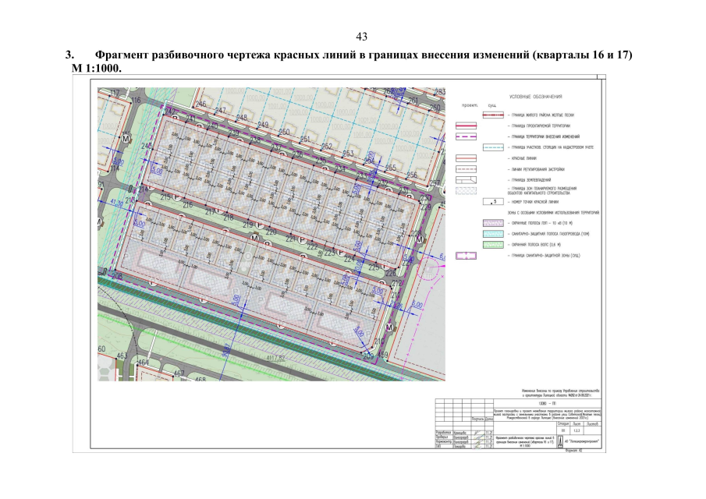Image resolution: width=706 pixels, height=499 pixels.
Task: Click legend text 'Красные линии'
Action: click(x=524, y=158)
